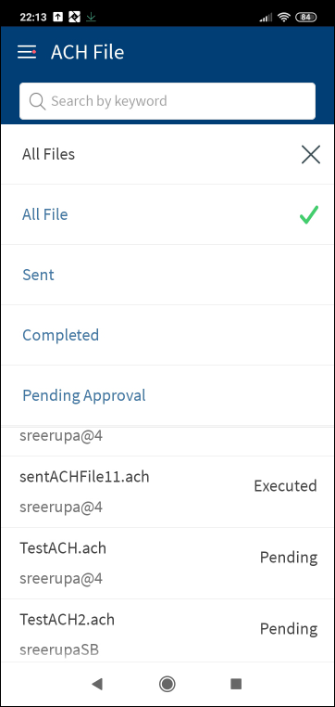The width and height of the screenshot is (335, 707).
Task: Select the Sent filter option
Action: pyautogui.click(x=167, y=275)
